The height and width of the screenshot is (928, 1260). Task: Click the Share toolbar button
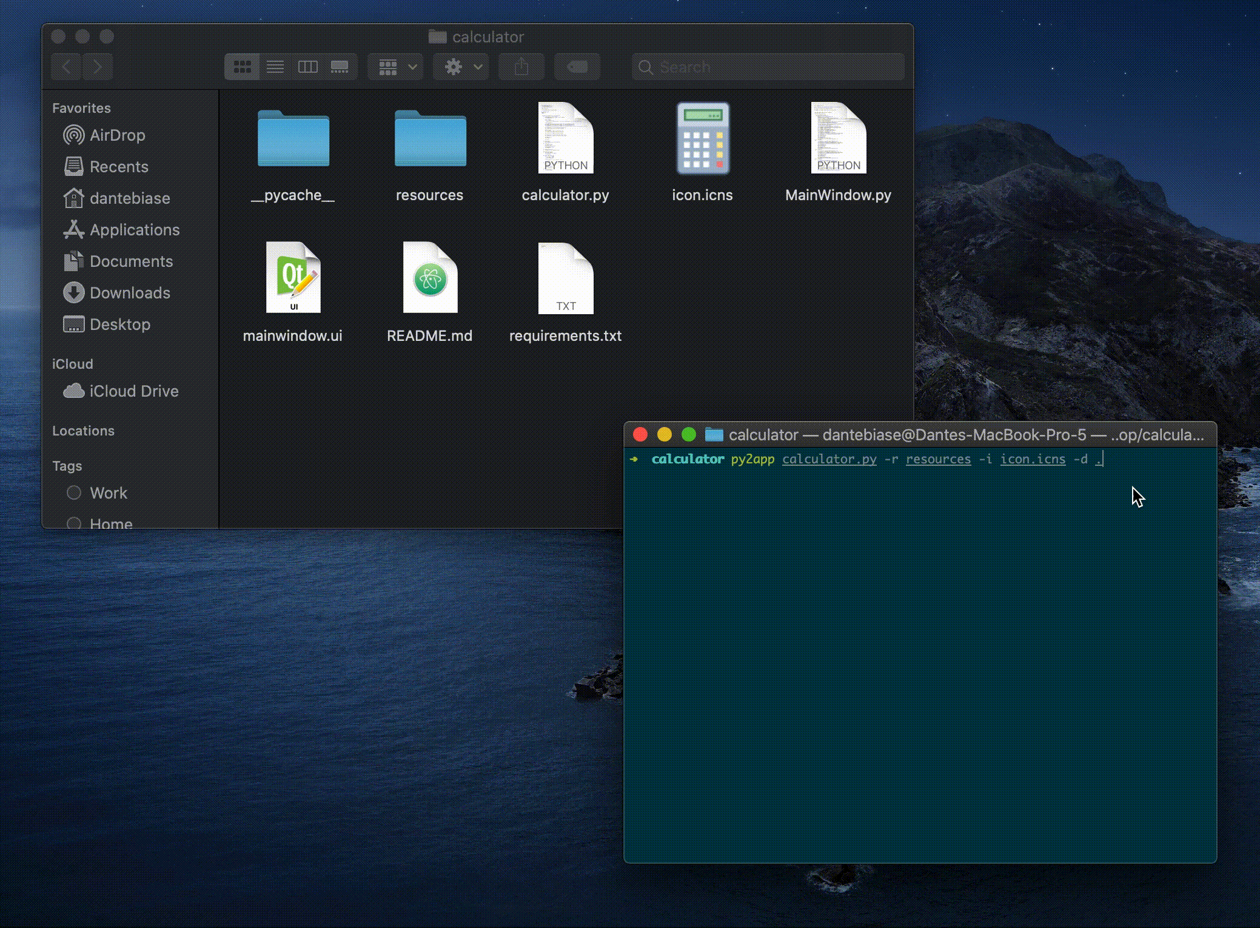521,67
